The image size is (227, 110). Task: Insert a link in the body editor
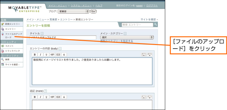point(52,55)
